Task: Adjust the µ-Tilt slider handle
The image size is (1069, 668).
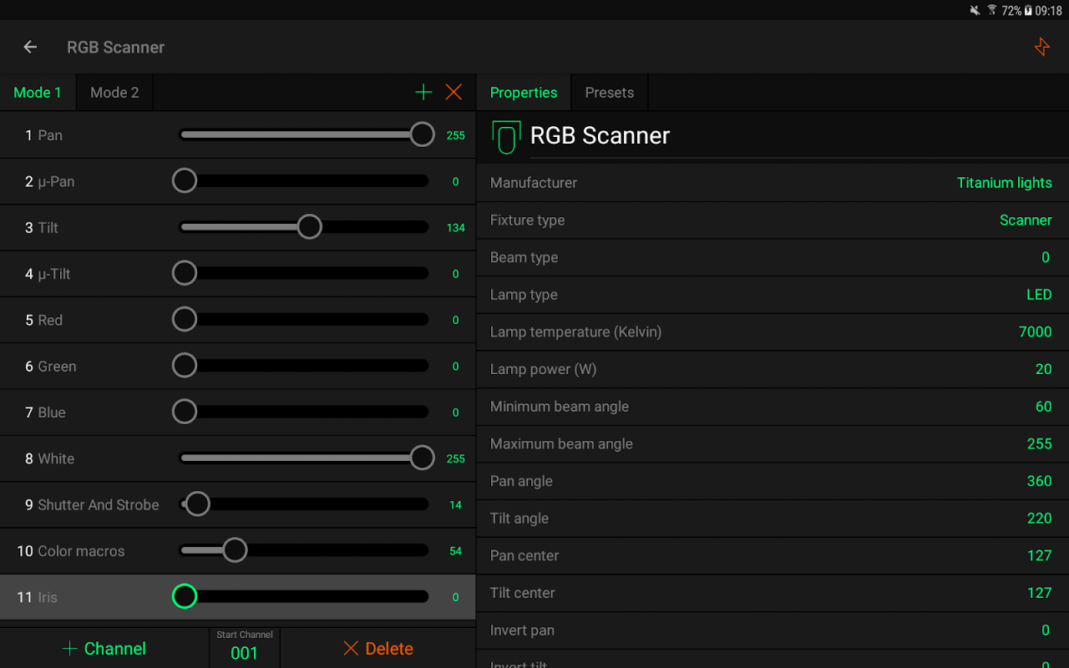Action: point(185,273)
